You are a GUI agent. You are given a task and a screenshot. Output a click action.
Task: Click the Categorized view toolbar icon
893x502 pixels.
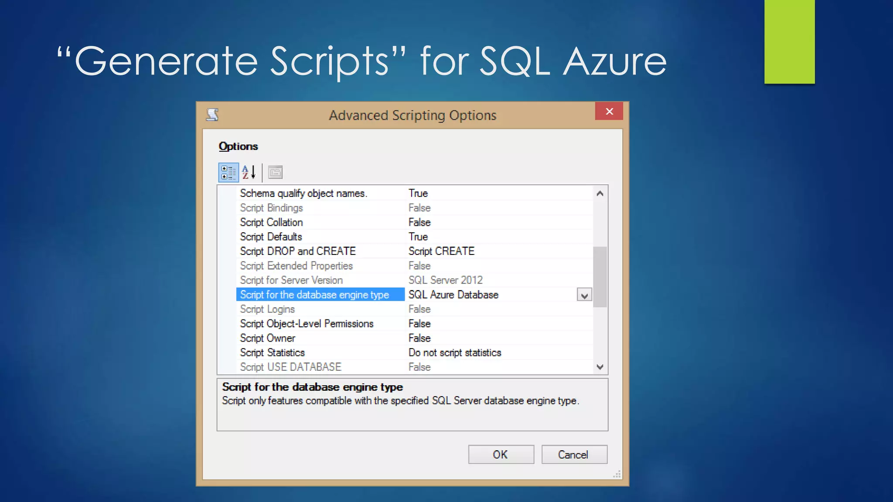point(228,173)
